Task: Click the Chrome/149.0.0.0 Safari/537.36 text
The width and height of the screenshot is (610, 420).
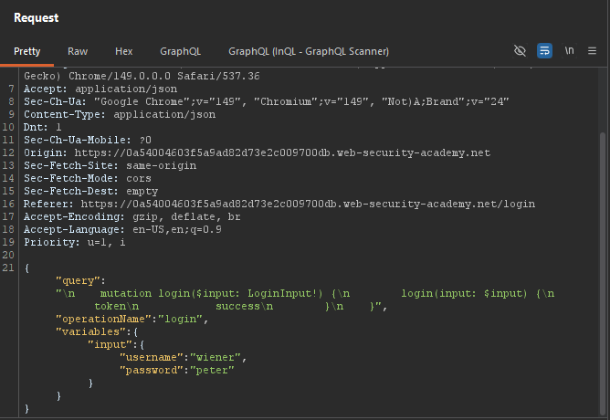Action: click(x=164, y=76)
